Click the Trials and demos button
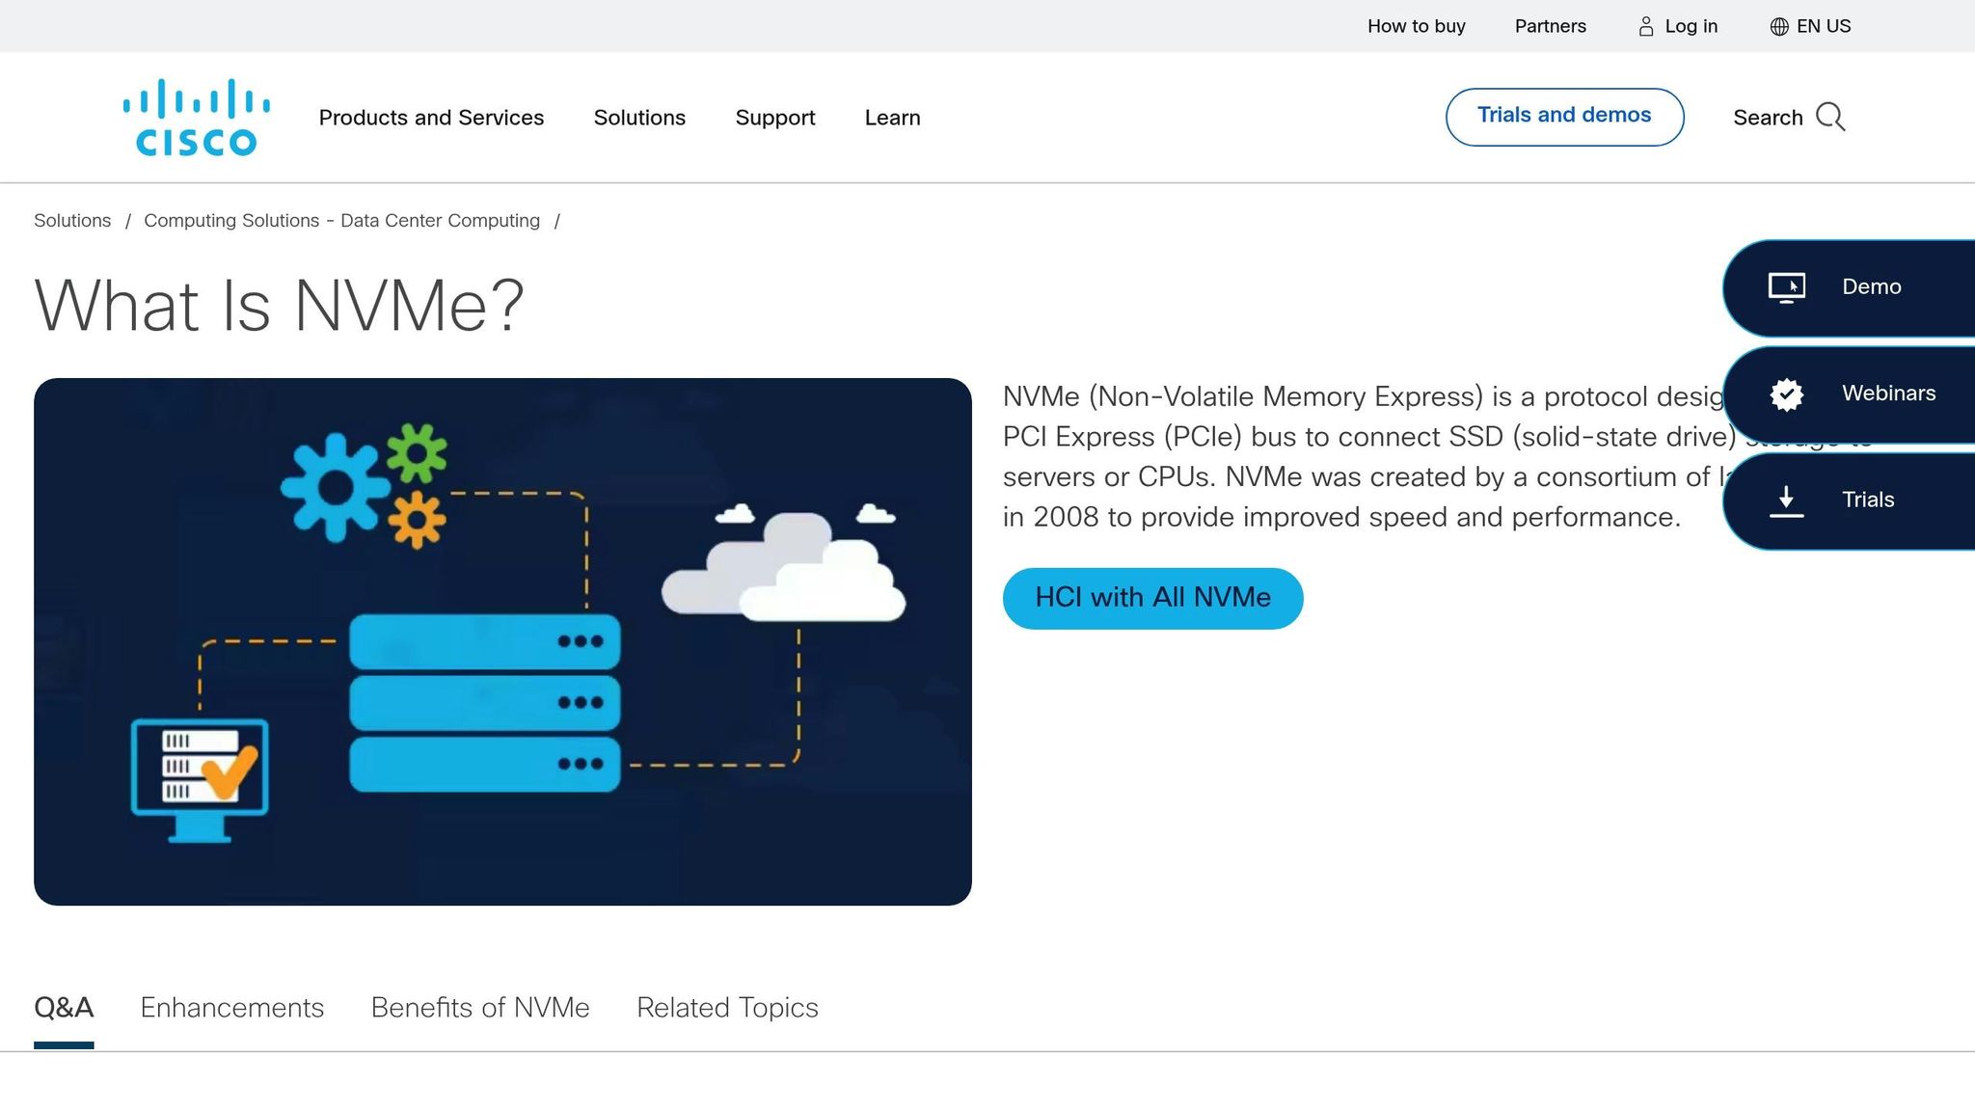This screenshot has width=1975, height=1111. pos(1564,115)
